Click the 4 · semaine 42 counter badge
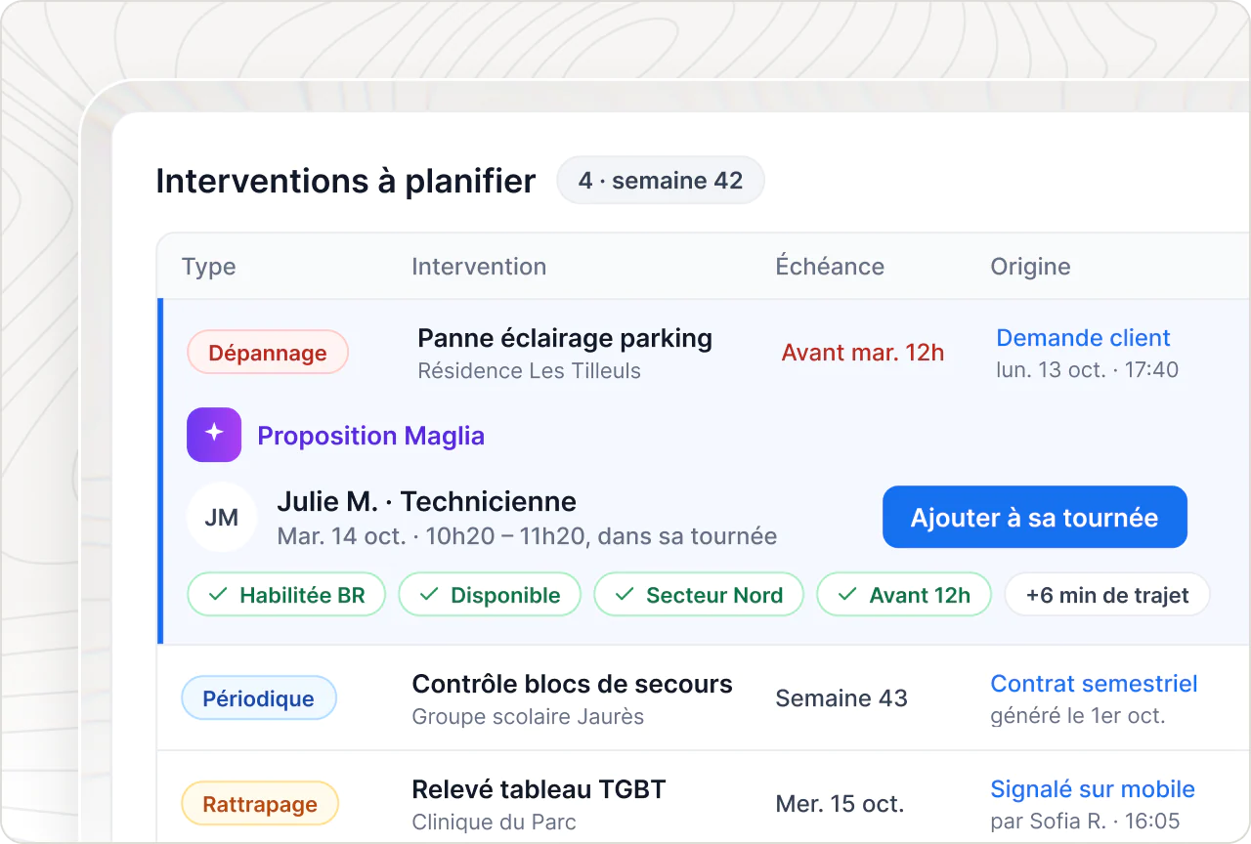Screen dimensions: 1251x844 click(x=661, y=181)
